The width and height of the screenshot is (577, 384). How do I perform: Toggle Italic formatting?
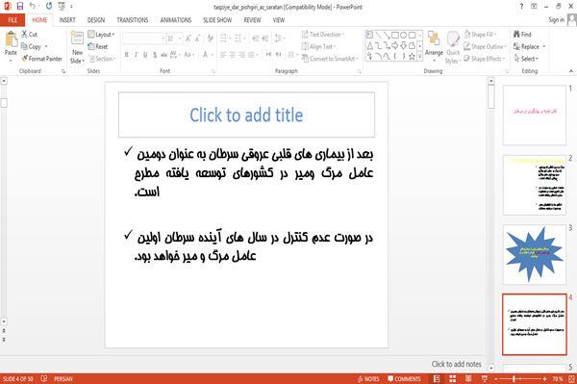(x=136, y=55)
